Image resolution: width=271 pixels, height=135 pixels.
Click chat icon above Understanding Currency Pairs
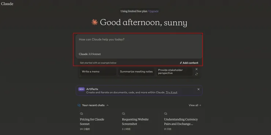[166, 113]
